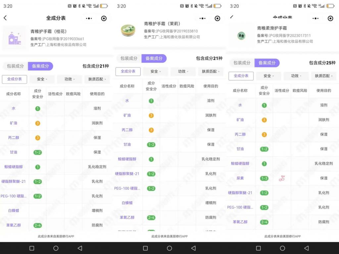Tap the back arrow on the 桂花 hand cream page
Screen dimensions: 339x254
point(5,18)
